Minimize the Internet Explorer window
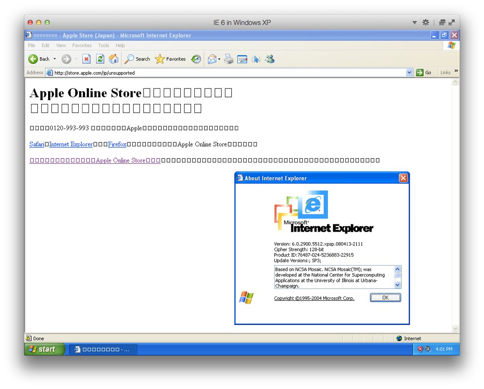 (x=435, y=35)
